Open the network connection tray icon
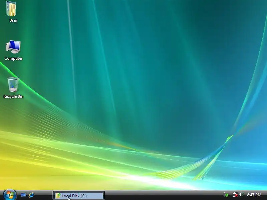Viewport: 267px width, 200px height. (x=235, y=194)
